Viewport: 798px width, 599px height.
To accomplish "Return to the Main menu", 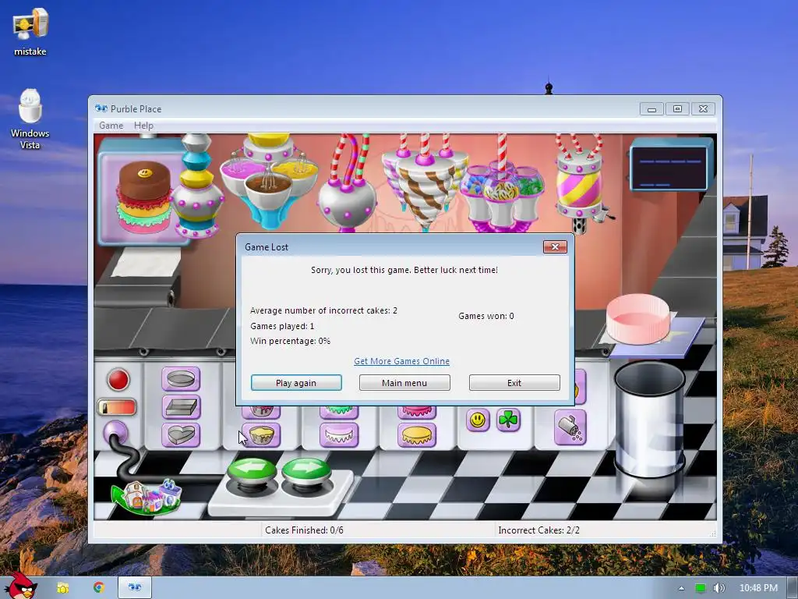I will click(x=404, y=382).
